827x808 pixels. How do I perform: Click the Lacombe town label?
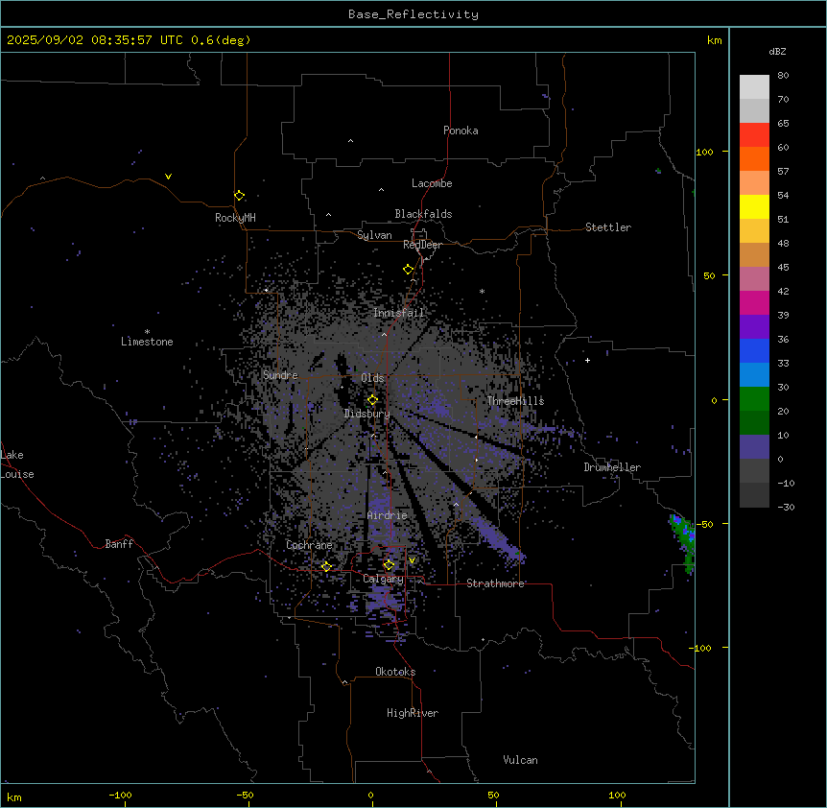432,183
